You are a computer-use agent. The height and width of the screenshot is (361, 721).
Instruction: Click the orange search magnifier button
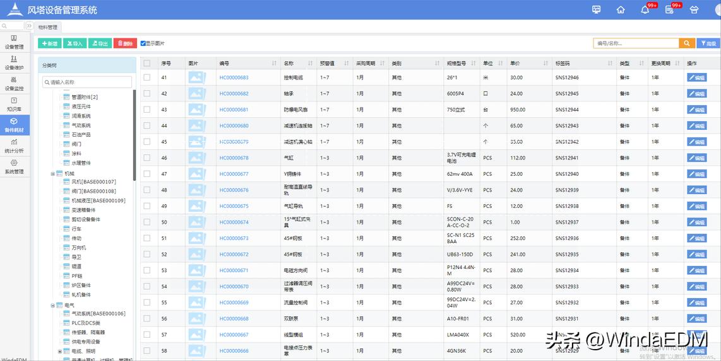point(686,43)
